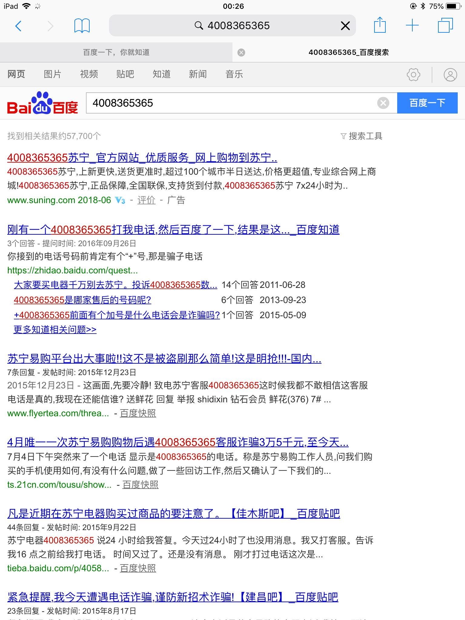Switch to 视频 search category
Image resolution: width=465 pixels, height=620 pixels.
pyautogui.click(x=89, y=74)
